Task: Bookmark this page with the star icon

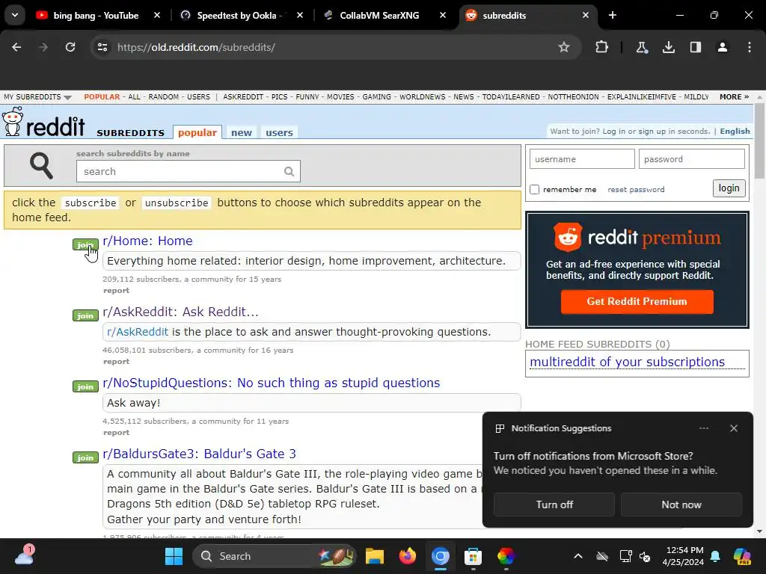Action: (564, 47)
